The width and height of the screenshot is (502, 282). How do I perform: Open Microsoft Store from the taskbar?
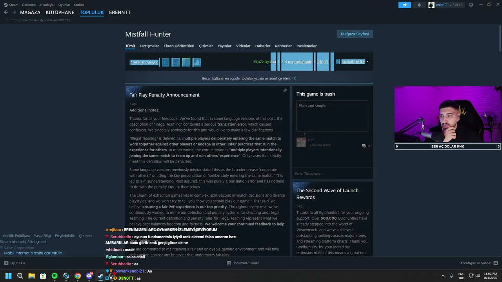pyautogui.click(x=43, y=276)
